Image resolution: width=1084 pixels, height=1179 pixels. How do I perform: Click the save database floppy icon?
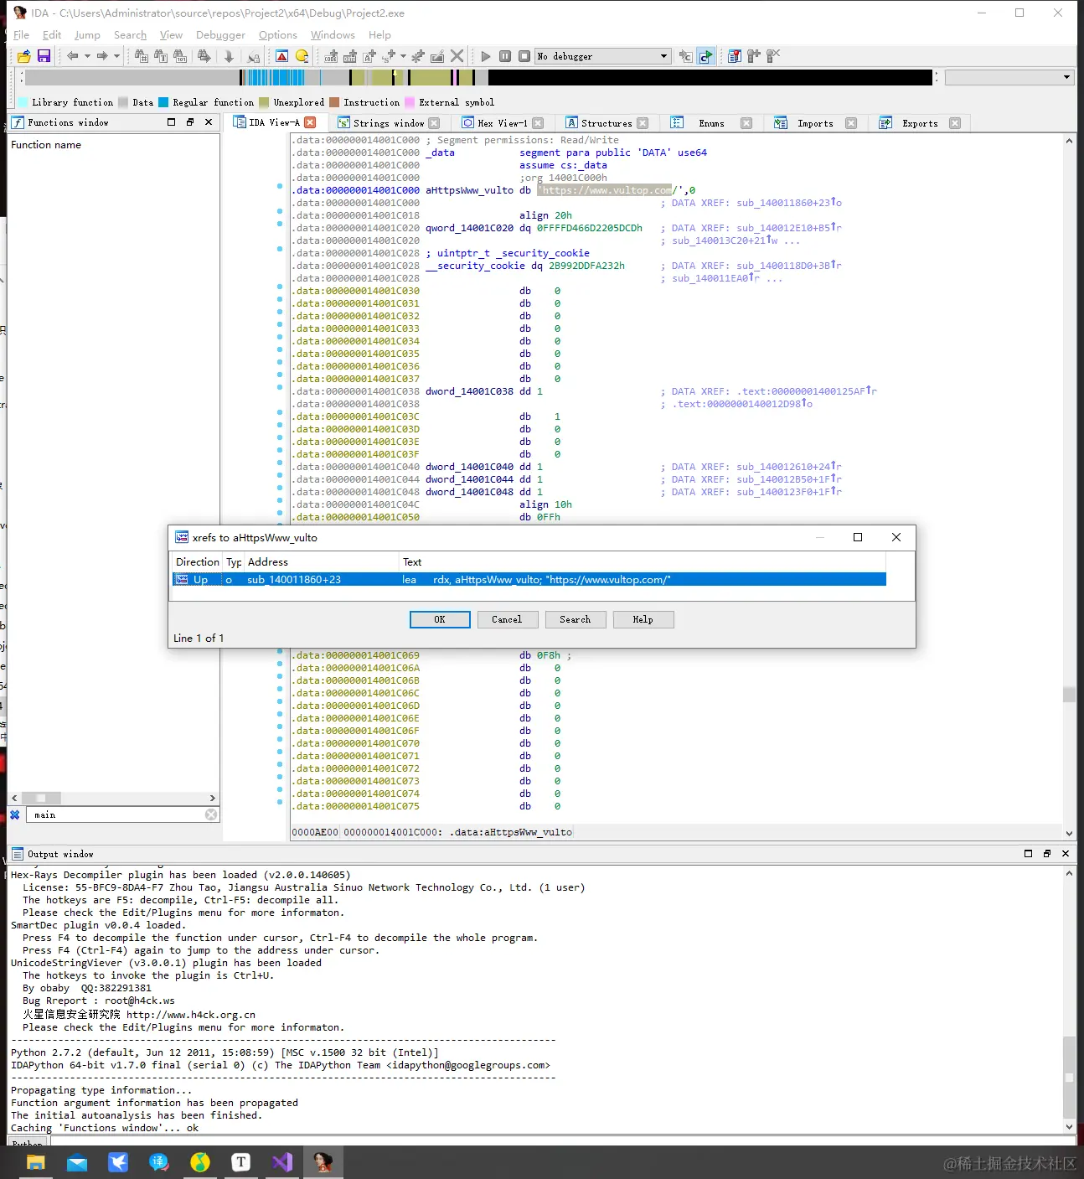44,56
